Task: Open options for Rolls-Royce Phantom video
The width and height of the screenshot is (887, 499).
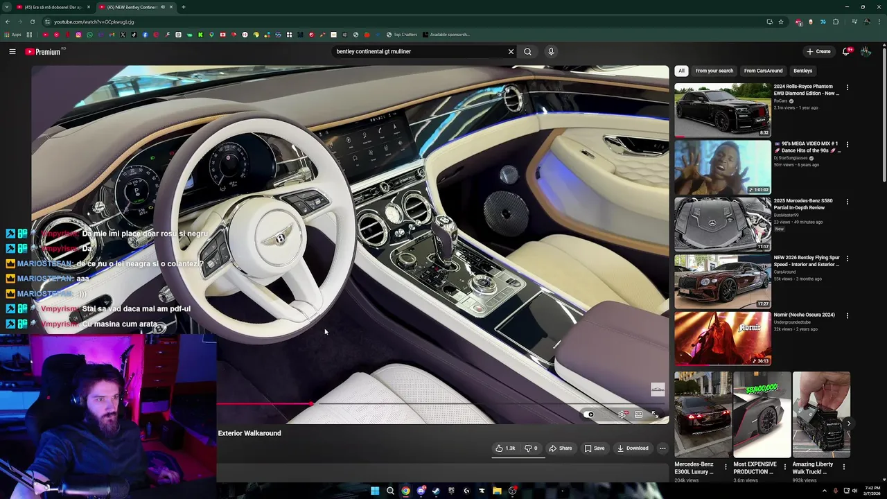Action: tap(847, 87)
